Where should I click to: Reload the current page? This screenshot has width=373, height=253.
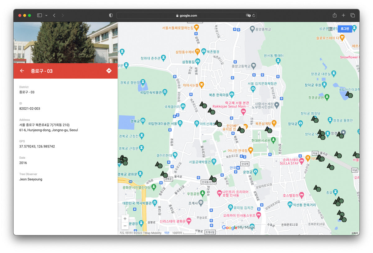[x=254, y=16]
